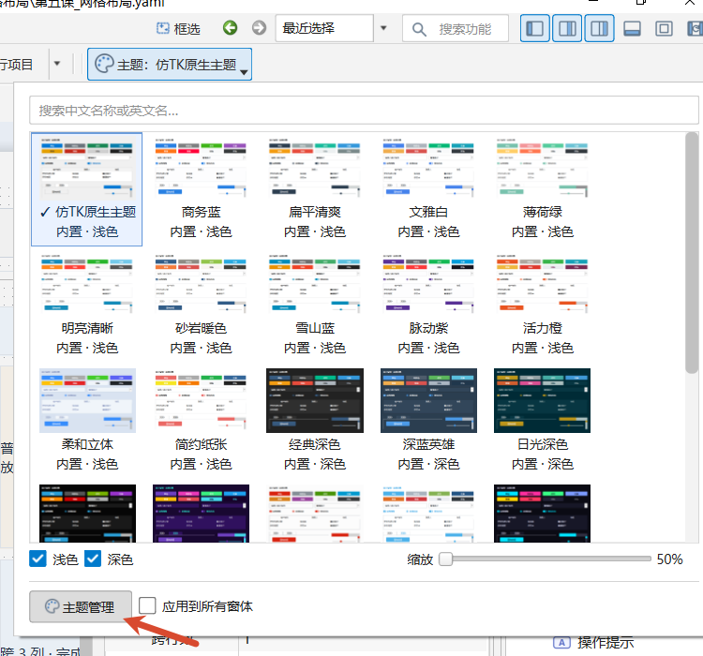This screenshot has height=656, width=703.
Task: Enable 应用到所有窗体 checkbox
Action: (147, 605)
